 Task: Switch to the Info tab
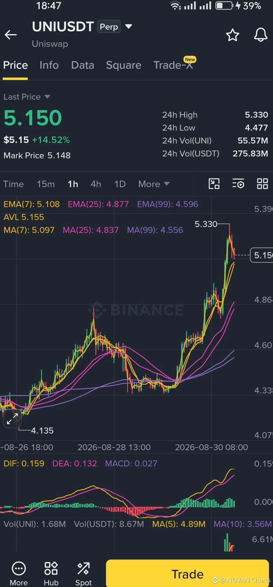(49, 65)
